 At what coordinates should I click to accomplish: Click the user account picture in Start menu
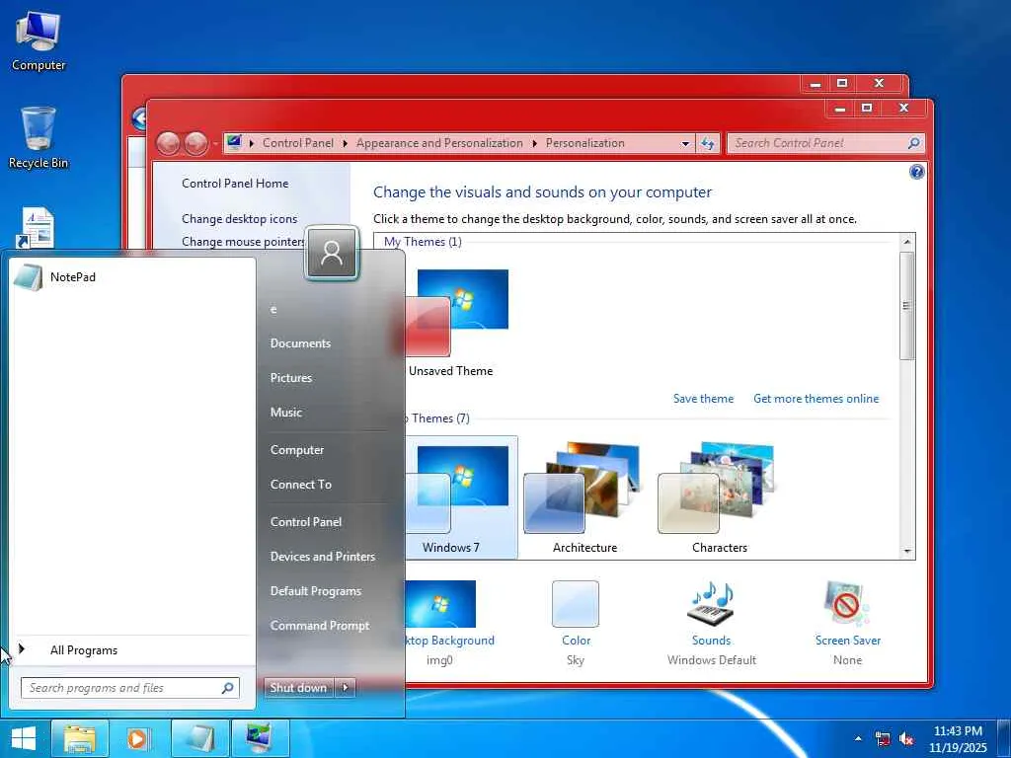[332, 254]
